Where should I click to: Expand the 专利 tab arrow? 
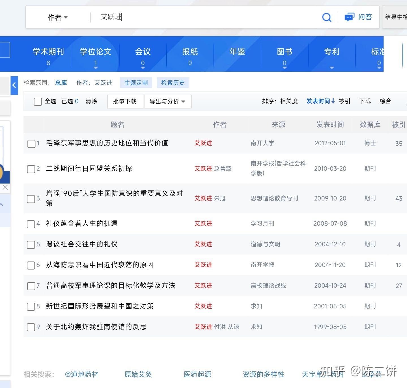(x=332, y=68)
